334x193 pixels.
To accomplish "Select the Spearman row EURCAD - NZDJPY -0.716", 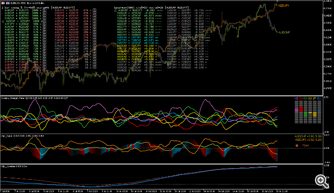I will [x=189, y=13].
